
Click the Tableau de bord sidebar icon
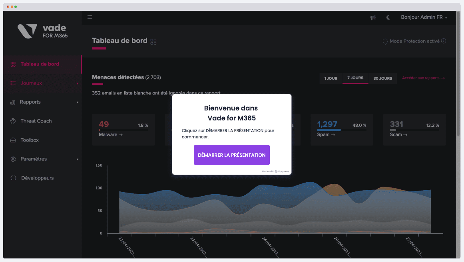click(x=13, y=64)
